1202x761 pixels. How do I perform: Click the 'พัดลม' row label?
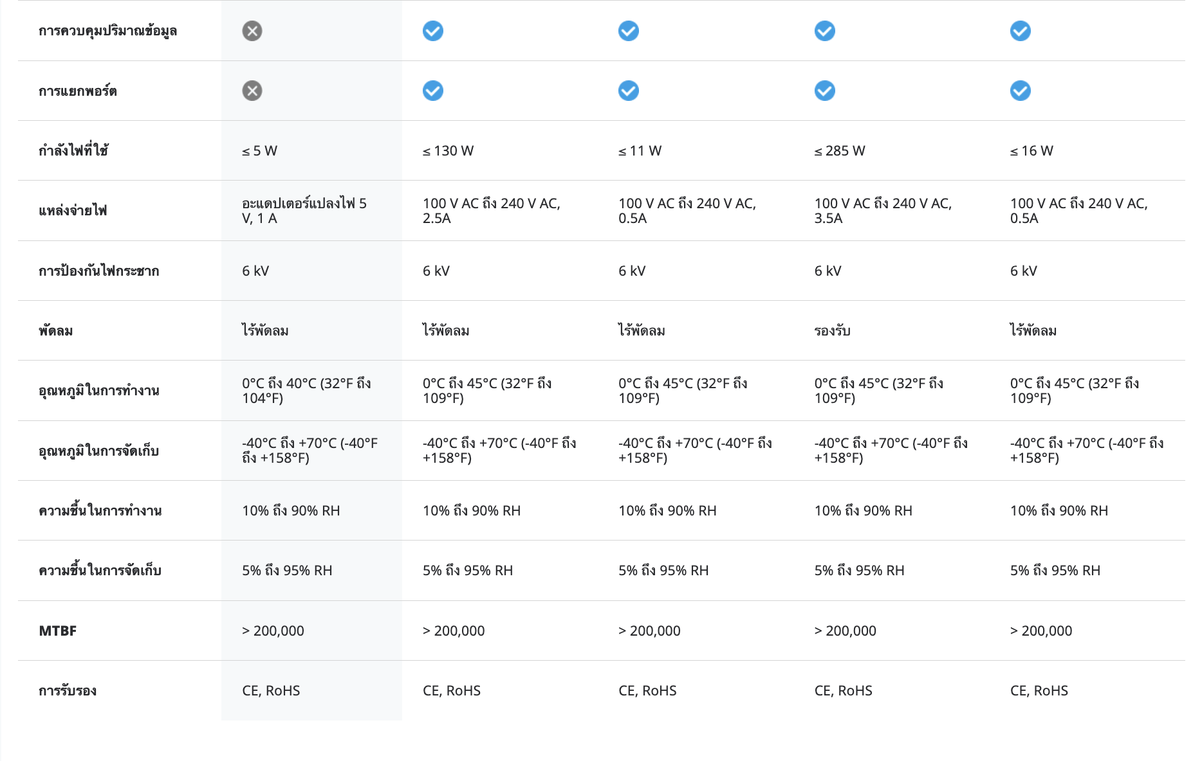[56, 331]
